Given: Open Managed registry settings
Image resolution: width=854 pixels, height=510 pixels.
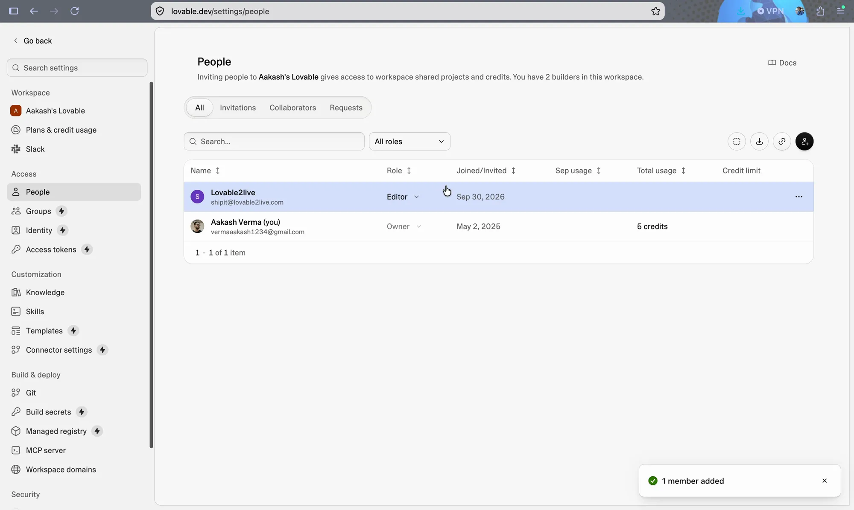Looking at the screenshot, I should point(74,431).
